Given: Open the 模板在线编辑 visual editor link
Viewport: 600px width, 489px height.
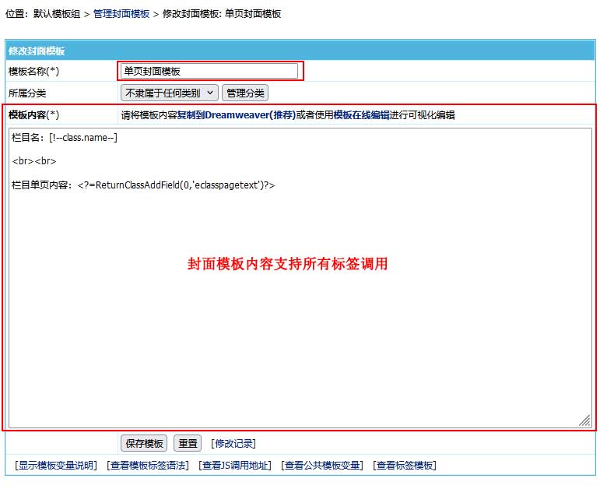Looking at the screenshot, I should [x=362, y=115].
